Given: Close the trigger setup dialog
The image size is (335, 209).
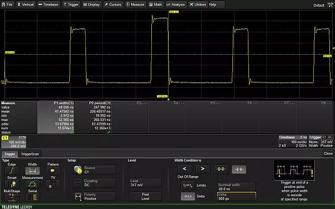Looking at the screenshot, I should pos(328,154).
